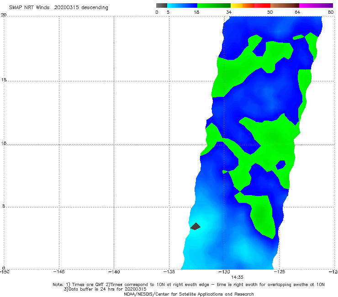Click the Data buffer is 24 hrs note
338x297 pixels.
(x=105, y=289)
